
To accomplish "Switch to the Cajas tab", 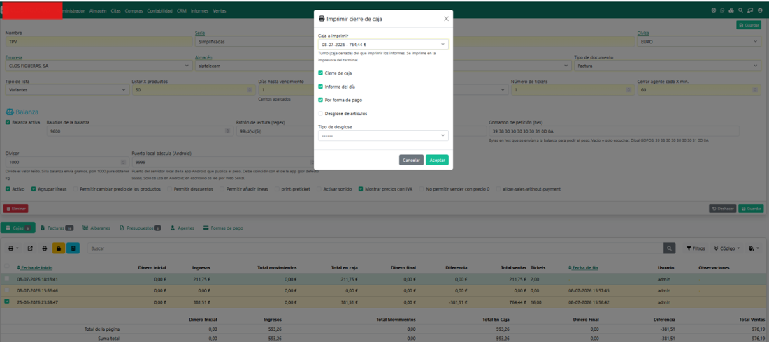I will tap(18, 228).
